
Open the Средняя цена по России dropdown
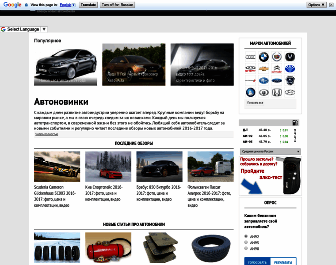pyautogui.click(x=270, y=151)
